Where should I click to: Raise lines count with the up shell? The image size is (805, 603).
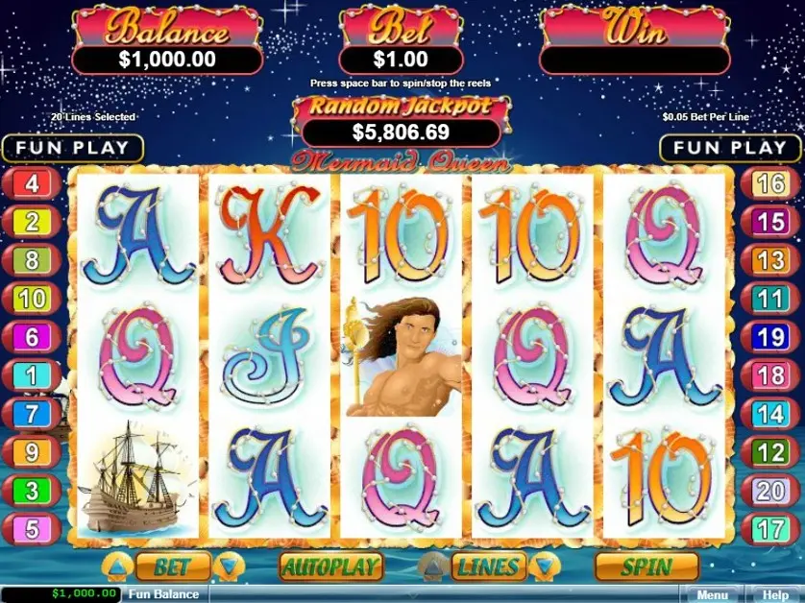click(434, 567)
